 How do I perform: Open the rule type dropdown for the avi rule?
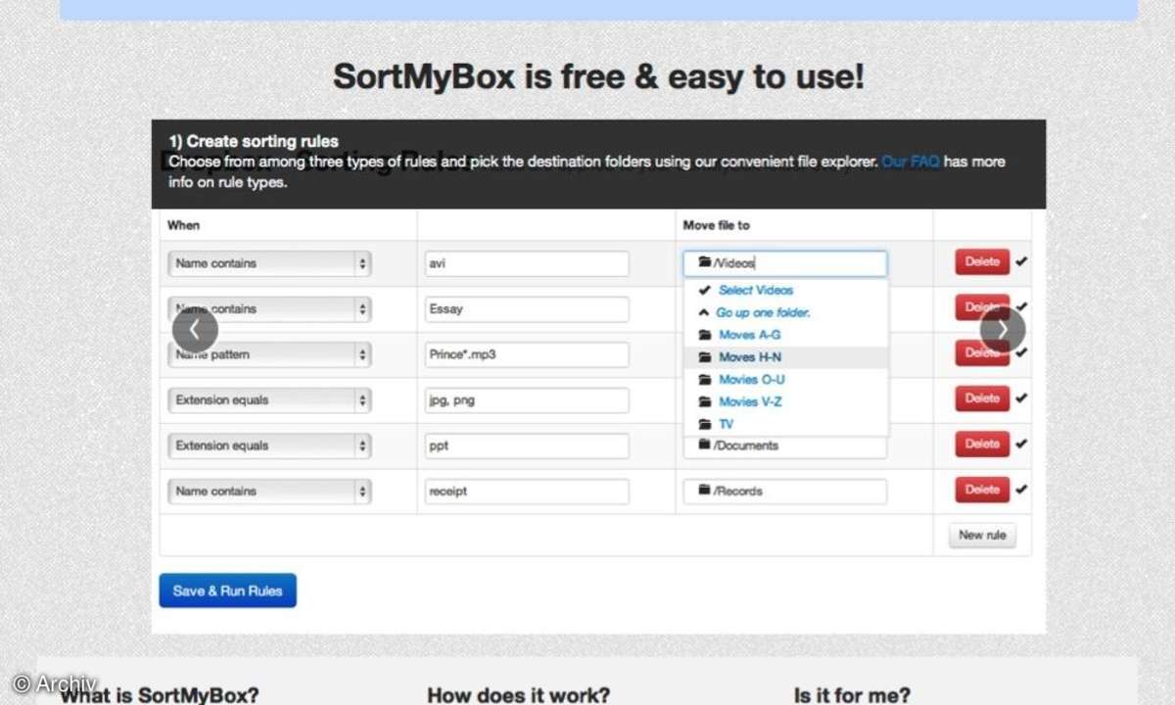tap(269, 263)
